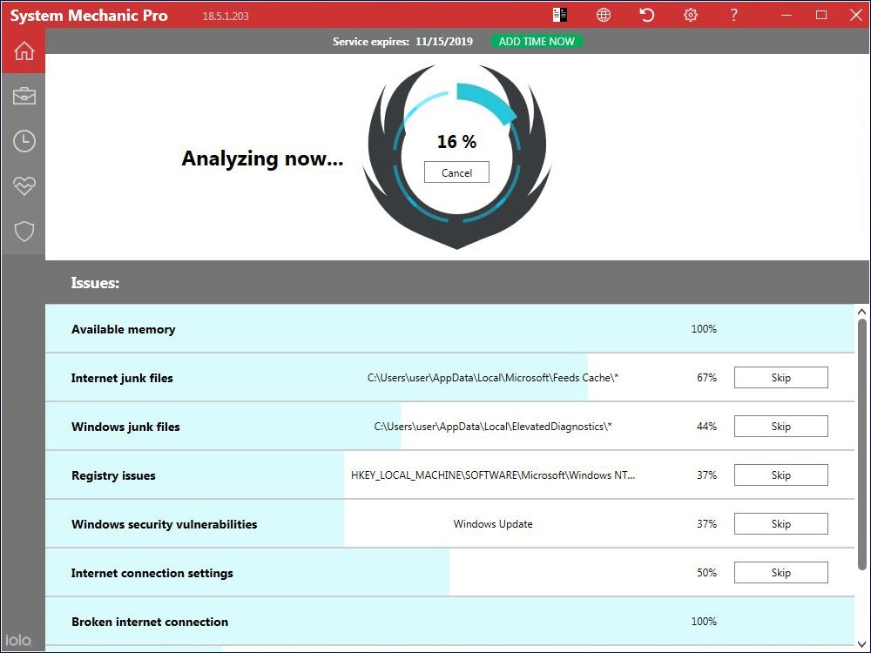Image resolution: width=871 pixels, height=653 pixels.
Task: Open the Home dashboard in the sidebar
Action: 24,50
